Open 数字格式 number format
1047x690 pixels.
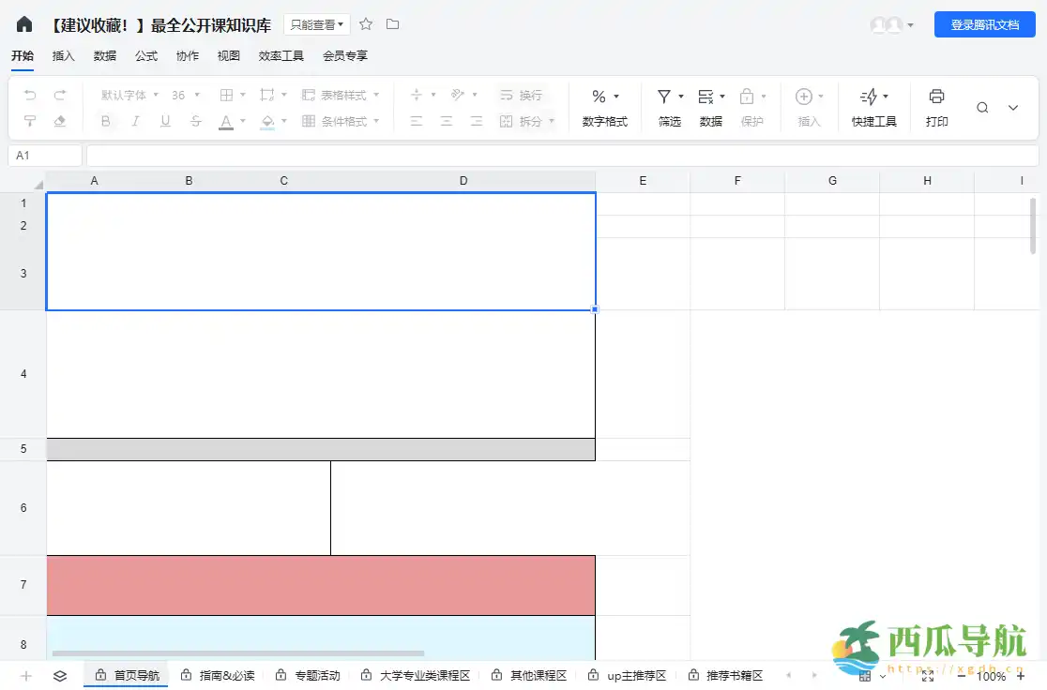coord(603,106)
